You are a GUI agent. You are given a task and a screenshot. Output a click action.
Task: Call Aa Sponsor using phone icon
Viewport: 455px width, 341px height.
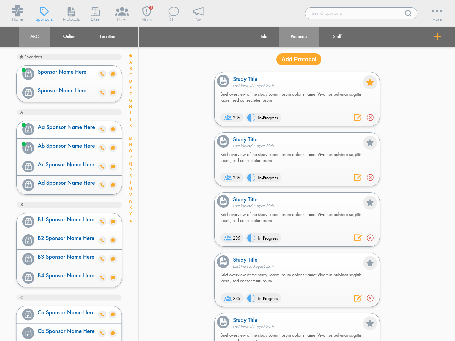[x=102, y=129]
